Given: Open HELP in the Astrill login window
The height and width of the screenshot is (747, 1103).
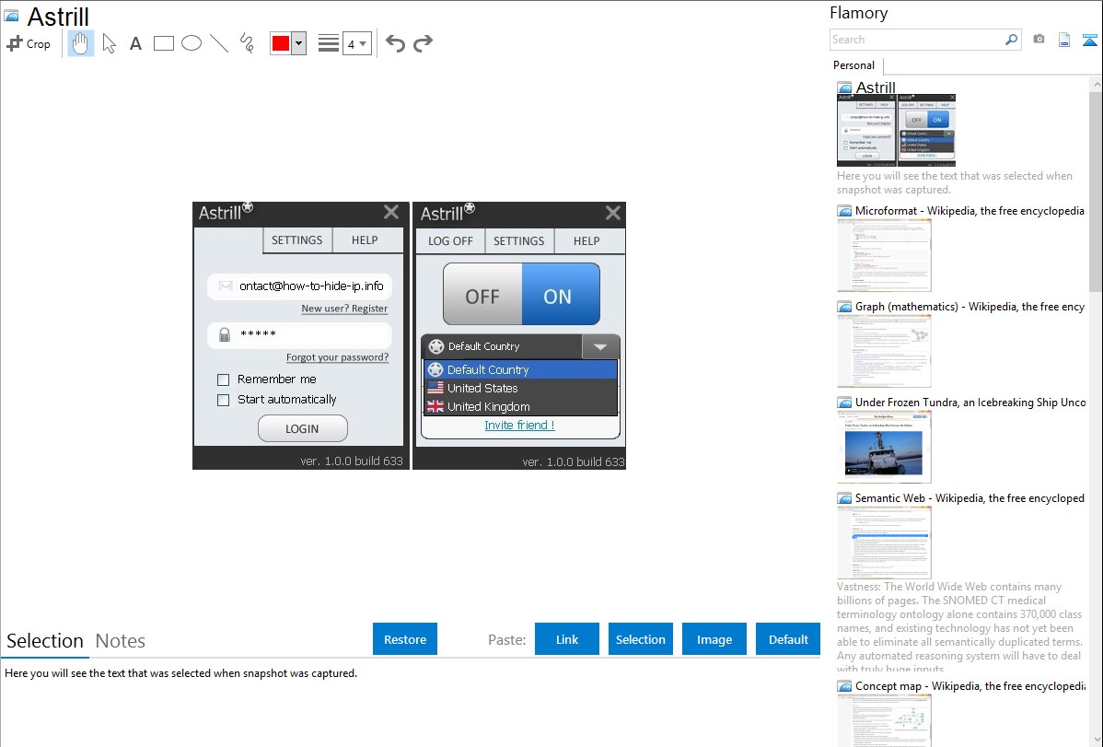Looking at the screenshot, I should coord(366,240).
